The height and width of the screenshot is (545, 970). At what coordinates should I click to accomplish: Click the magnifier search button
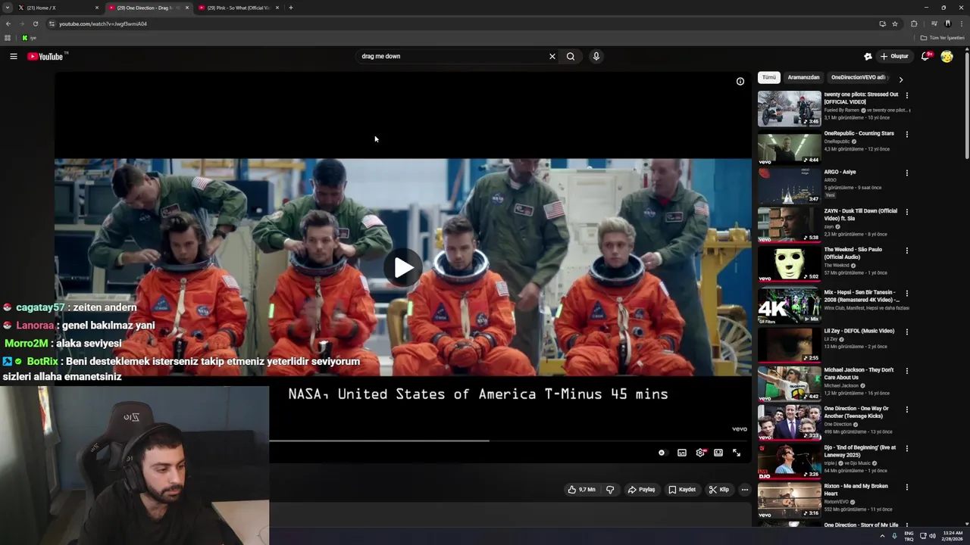point(571,56)
